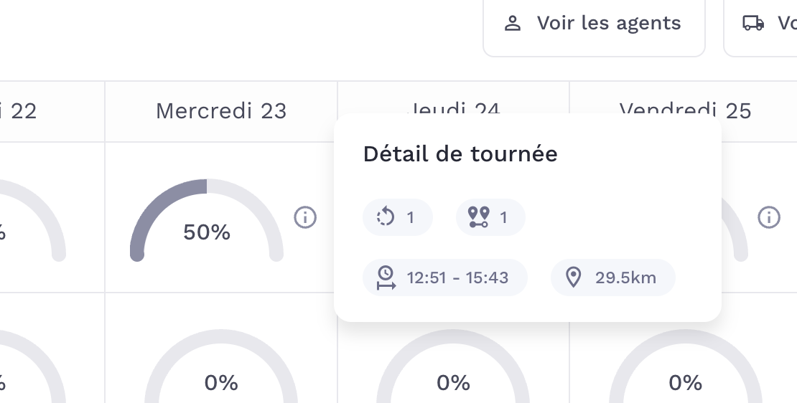Select the Mercredi 23 column header
797x403 pixels.
tap(221, 111)
